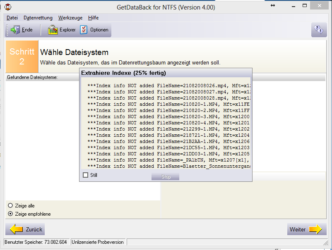Click log line FileName=212299~1.MP4
The image size is (332, 250).
pos(169,129)
